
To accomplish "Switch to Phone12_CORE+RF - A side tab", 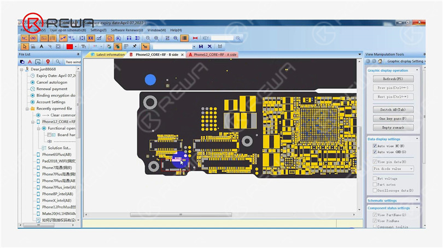I will (212, 55).
